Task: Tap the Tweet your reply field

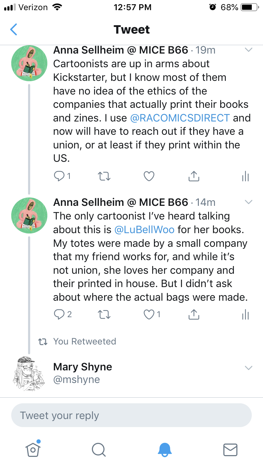Action: (131, 416)
